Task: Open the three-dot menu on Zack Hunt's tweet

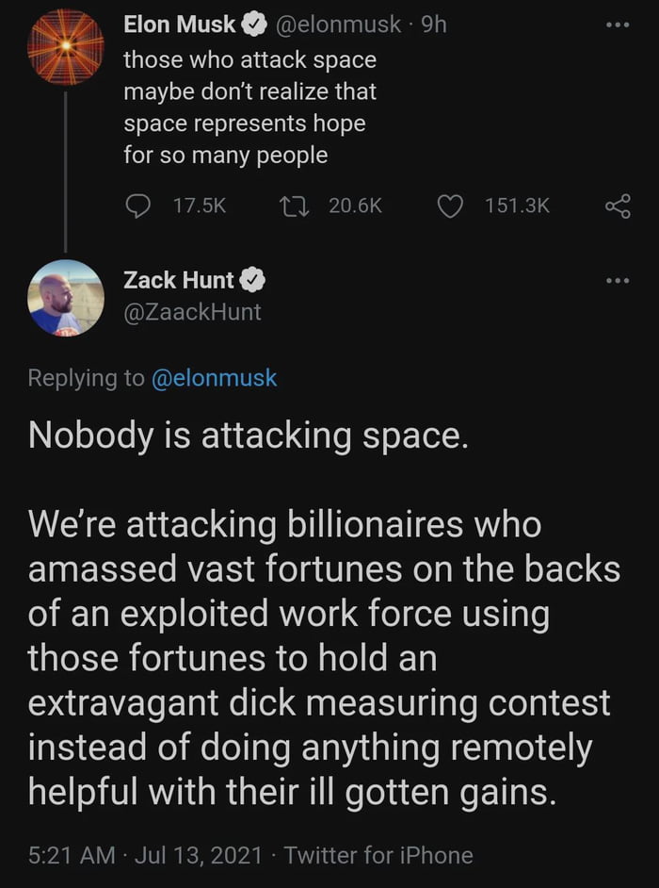Action: pos(617,279)
